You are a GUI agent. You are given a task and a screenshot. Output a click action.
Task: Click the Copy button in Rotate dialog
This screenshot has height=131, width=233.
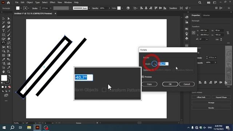tap(149, 84)
